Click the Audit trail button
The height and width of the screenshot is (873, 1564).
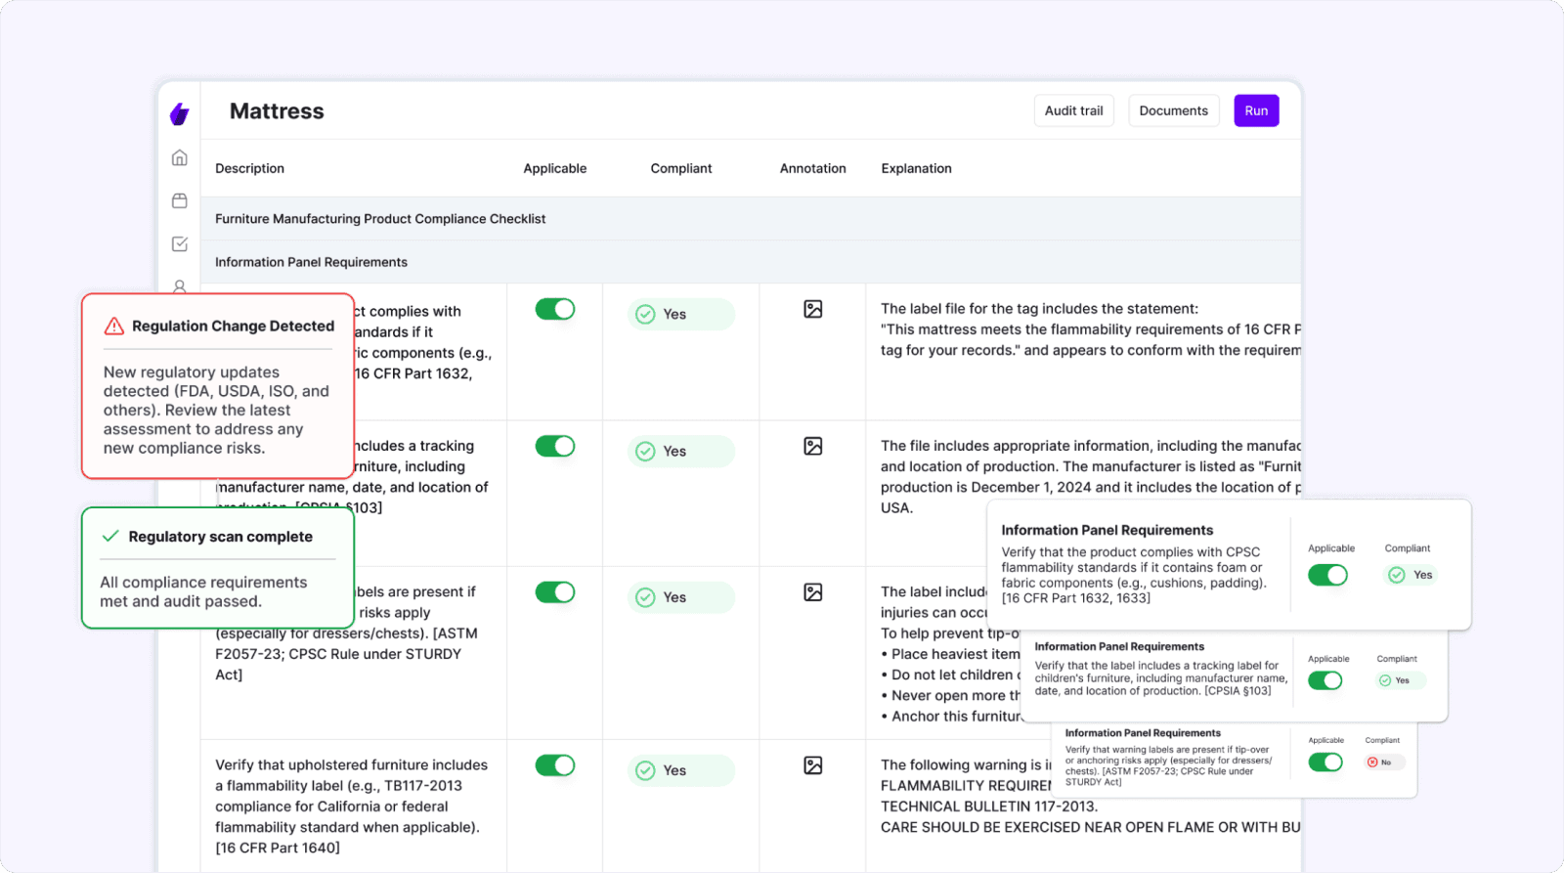point(1074,110)
